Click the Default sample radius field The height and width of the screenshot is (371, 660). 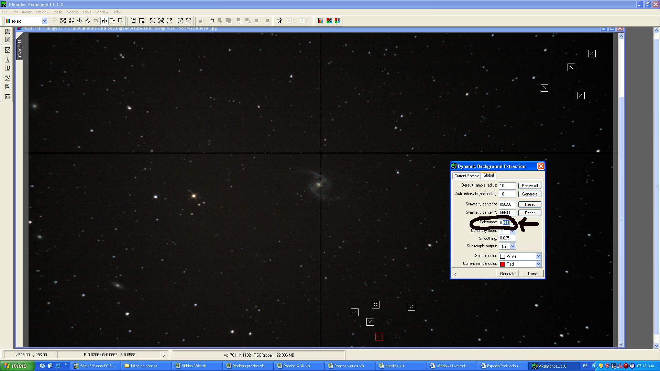pos(507,186)
